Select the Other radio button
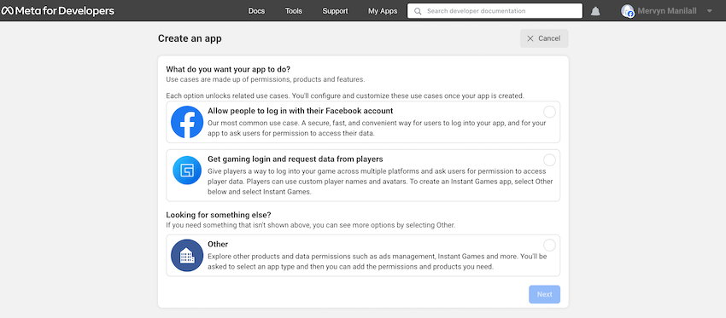The width and height of the screenshot is (726, 318). pos(549,245)
